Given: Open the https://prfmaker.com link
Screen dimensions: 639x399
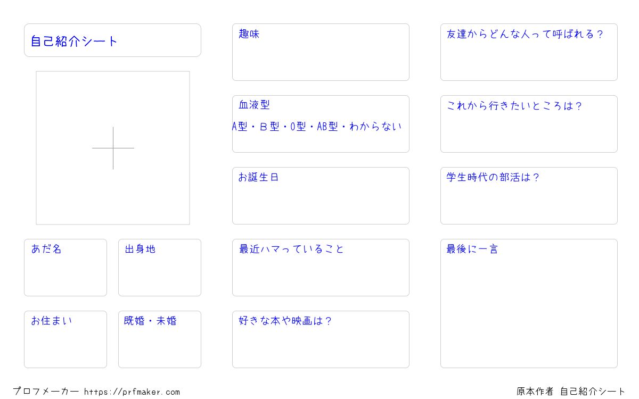Looking at the screenshot, I should (x=132, y=392).
